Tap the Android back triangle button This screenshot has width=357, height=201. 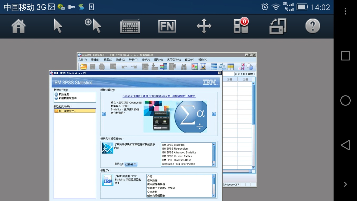point(345,145)
